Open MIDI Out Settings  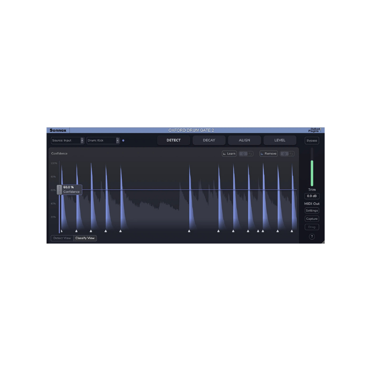pyautogui.click(x=311, y=210)
